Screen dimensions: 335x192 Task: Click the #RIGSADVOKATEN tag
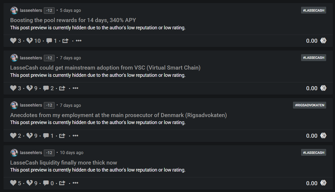310,105
